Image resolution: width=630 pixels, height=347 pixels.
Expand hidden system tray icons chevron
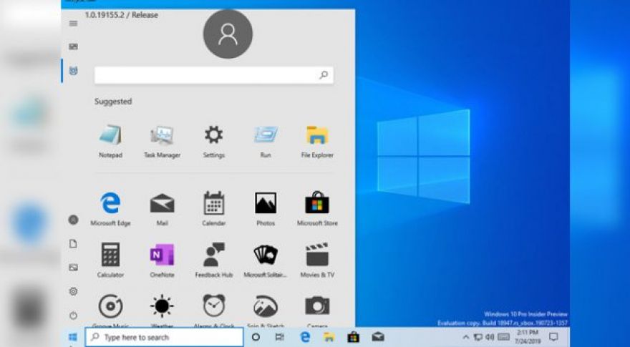tap(465, 338)
